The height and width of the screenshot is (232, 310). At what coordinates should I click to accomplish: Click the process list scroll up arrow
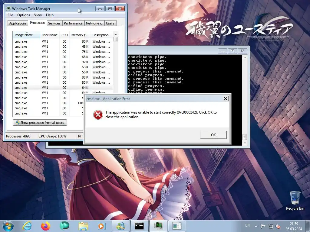[x=116, y=34]
